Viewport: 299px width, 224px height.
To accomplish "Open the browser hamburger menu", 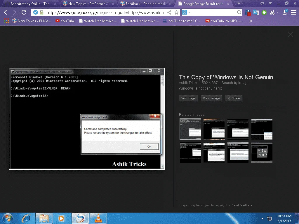I will pos(293,12).
